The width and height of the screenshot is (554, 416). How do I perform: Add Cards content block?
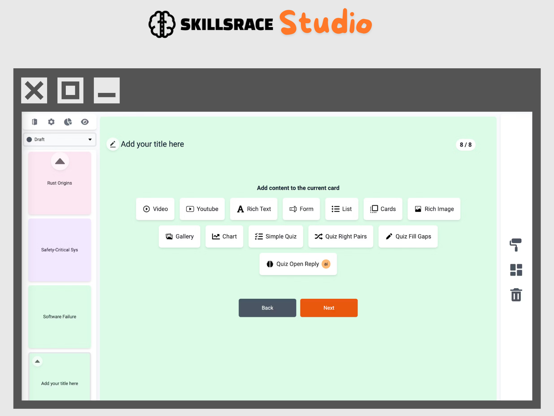[383, 209]
